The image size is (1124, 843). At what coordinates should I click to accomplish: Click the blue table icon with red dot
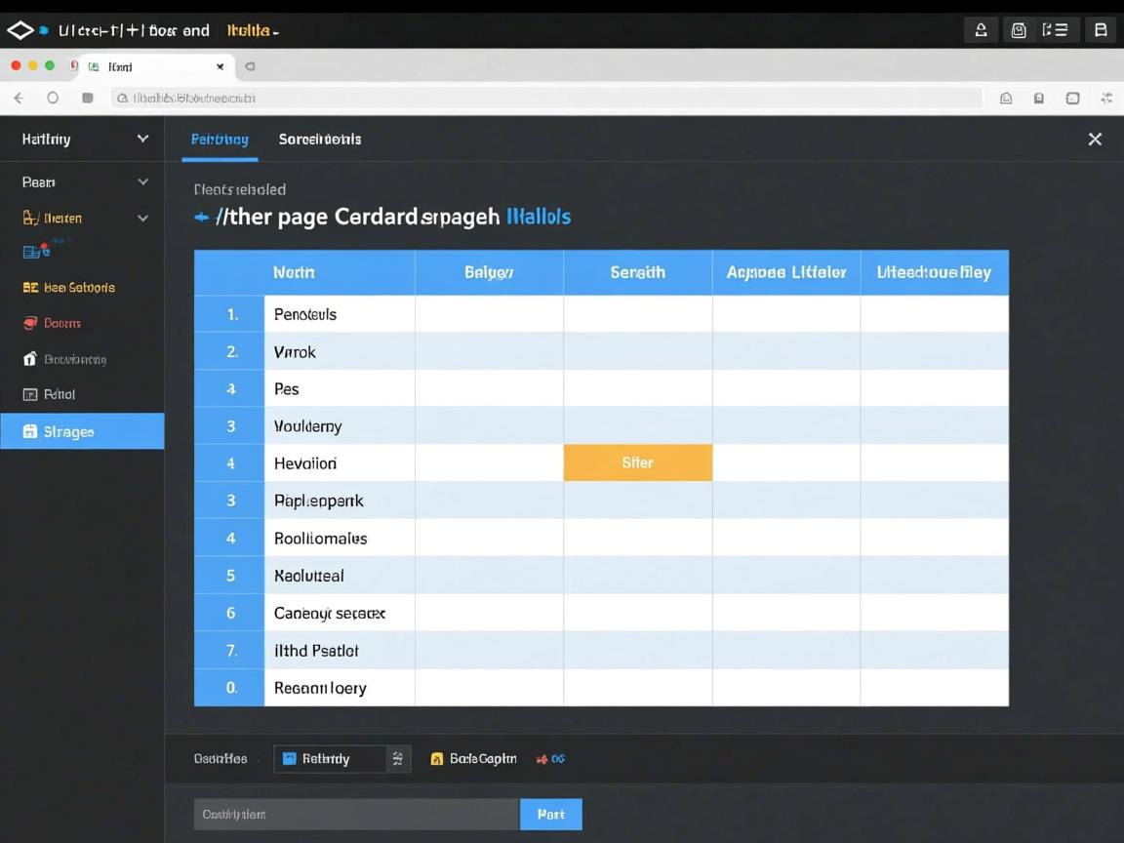[x=34, y=252]
